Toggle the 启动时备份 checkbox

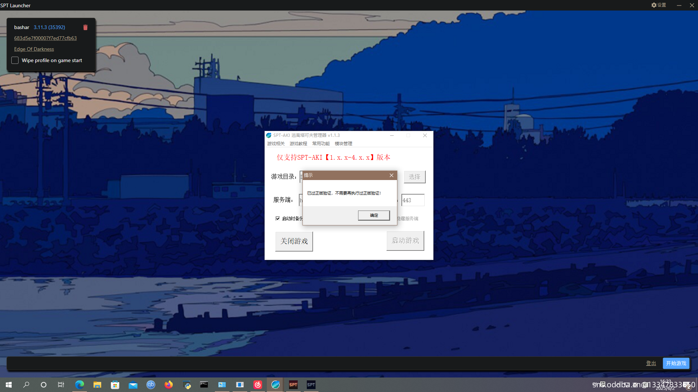tap(278, 219)
